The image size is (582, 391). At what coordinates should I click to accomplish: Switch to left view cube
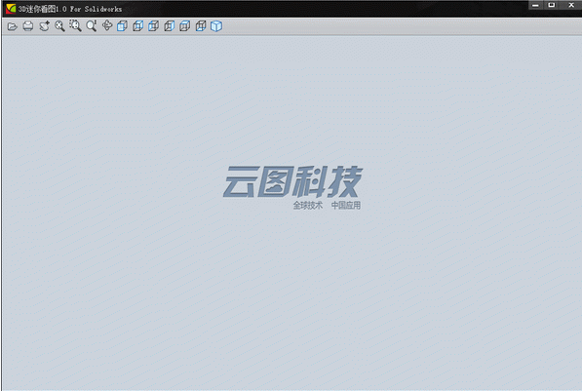pos(154,26)
